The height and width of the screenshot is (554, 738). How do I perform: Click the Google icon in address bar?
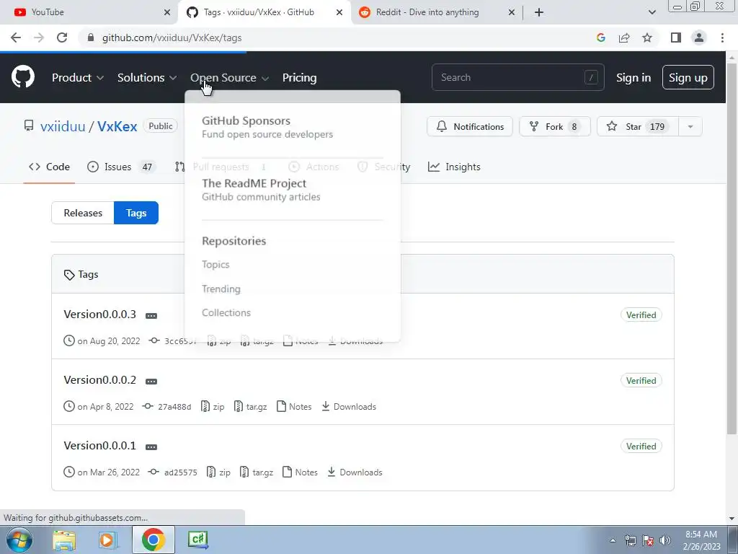(600, 38)
